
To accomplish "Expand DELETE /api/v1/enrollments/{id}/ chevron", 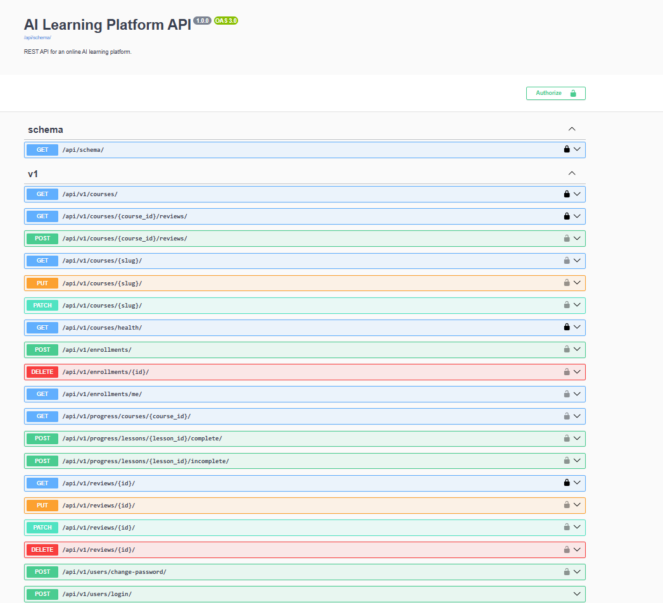I will point(577,372).
